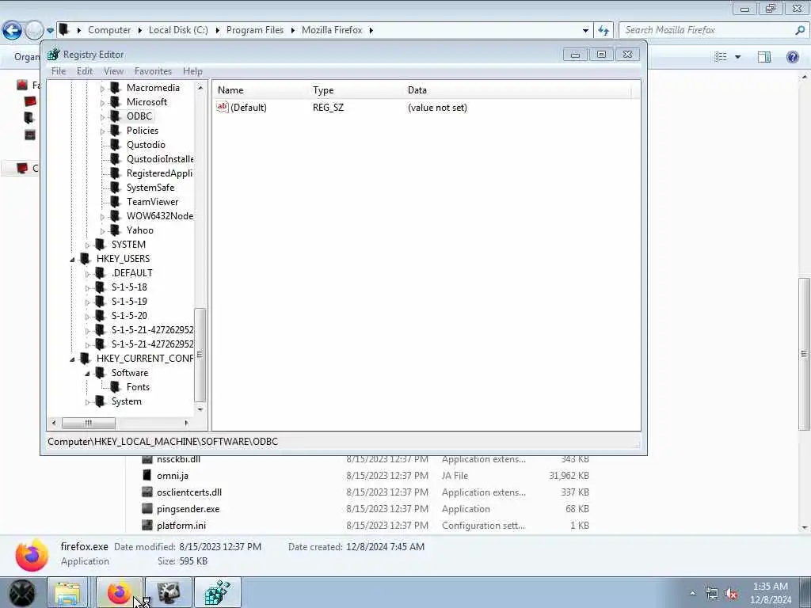Open Registry Editor taskbar button
811x608 pixels.
click(217, 592)
